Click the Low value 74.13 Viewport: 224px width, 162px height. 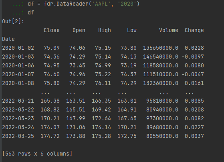tap(129, 57)
